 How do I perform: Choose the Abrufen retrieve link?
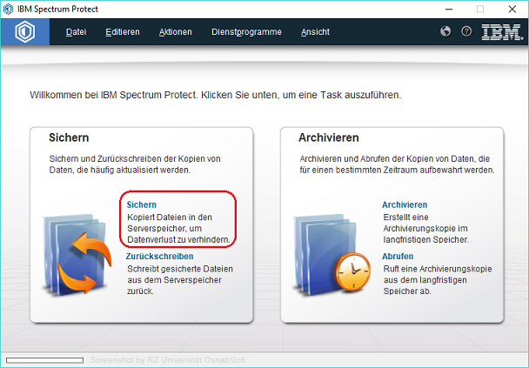[397, 257]
